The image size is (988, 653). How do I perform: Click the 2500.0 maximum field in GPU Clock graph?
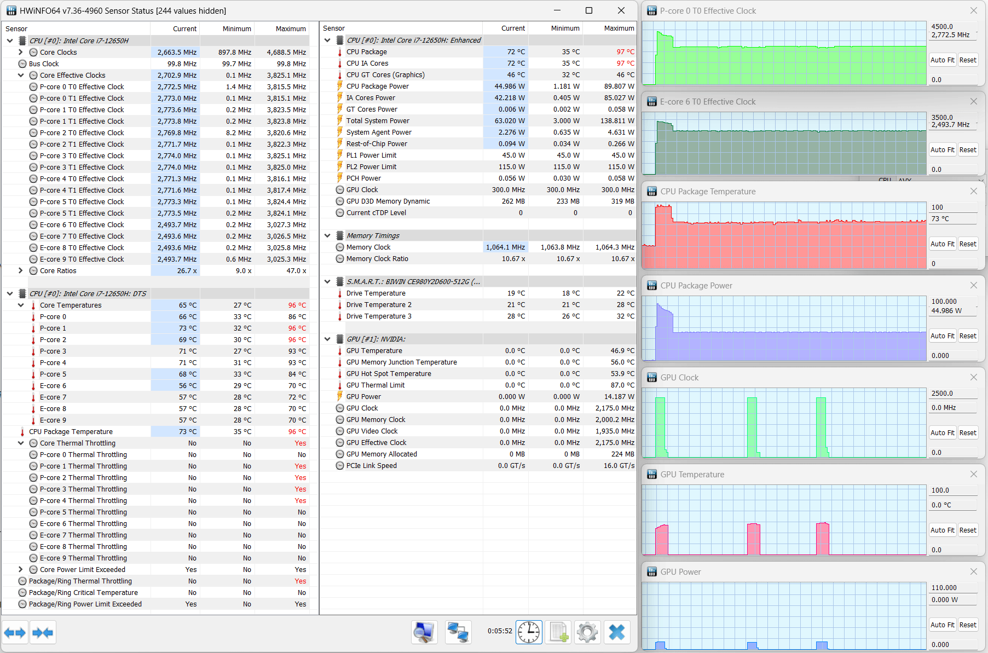tap(954, 394)
